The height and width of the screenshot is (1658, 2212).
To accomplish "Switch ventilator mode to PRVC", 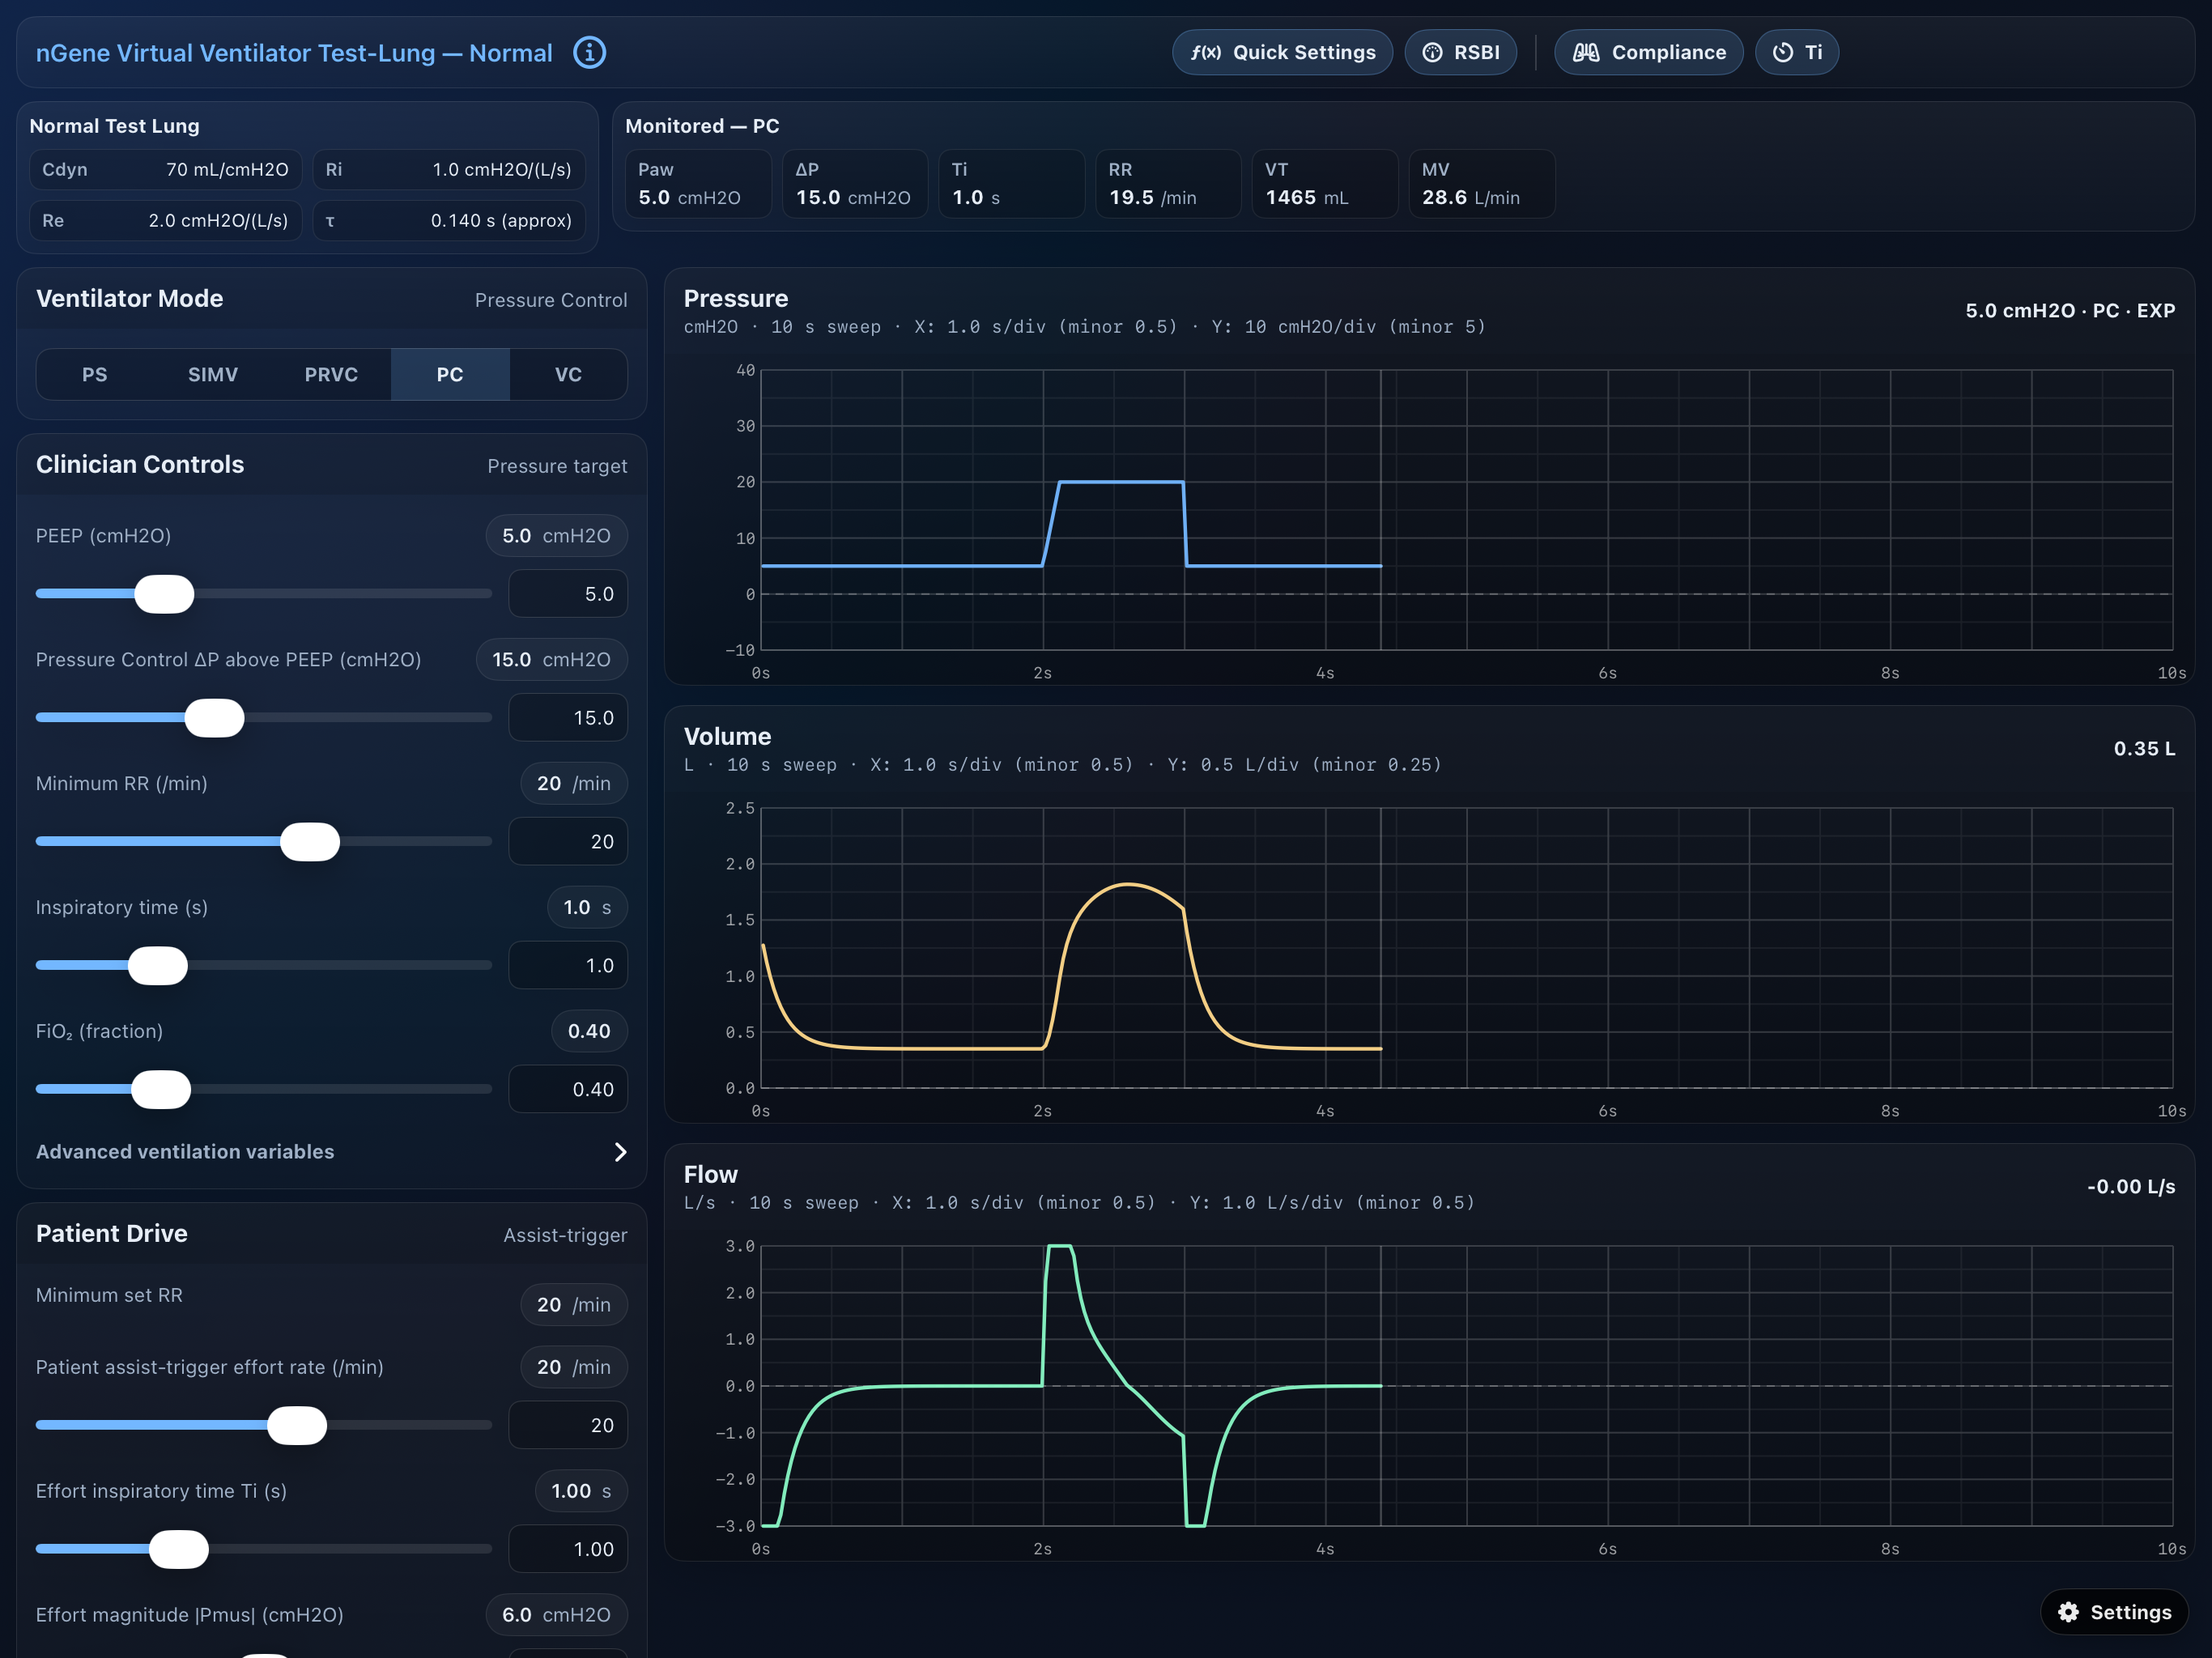I will point(331,374).
